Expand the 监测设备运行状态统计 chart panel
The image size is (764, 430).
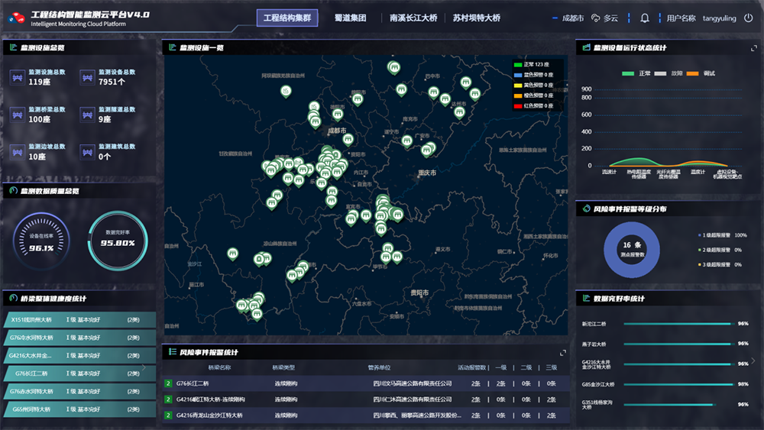pos(754,47)
